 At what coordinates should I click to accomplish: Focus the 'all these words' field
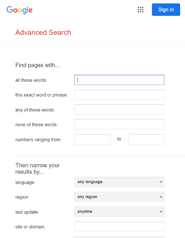(119, 80)
